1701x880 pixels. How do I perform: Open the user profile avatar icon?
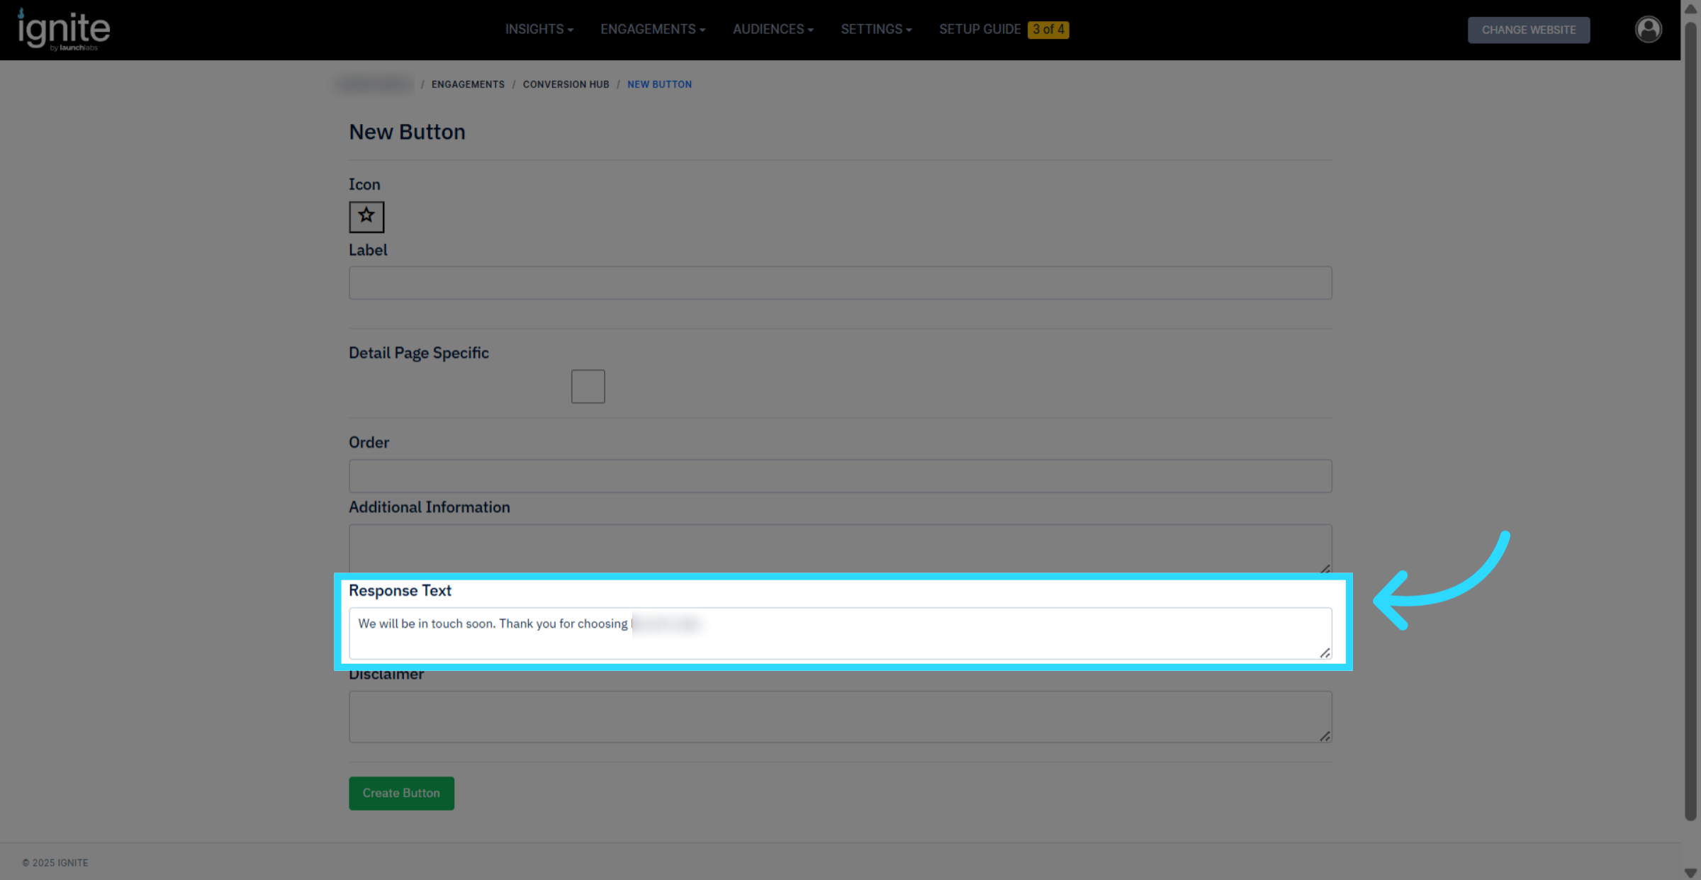click(1648, 29)
